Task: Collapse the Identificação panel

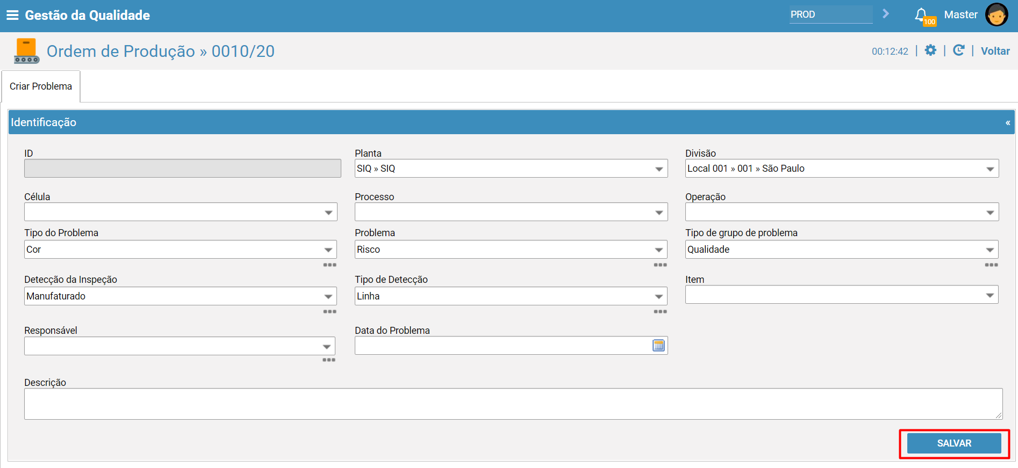Action: tap(1008, 123)
